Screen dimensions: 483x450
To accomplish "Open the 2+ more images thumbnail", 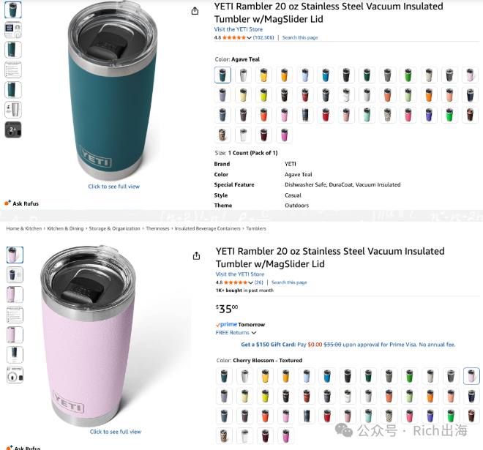I will 13,130.
